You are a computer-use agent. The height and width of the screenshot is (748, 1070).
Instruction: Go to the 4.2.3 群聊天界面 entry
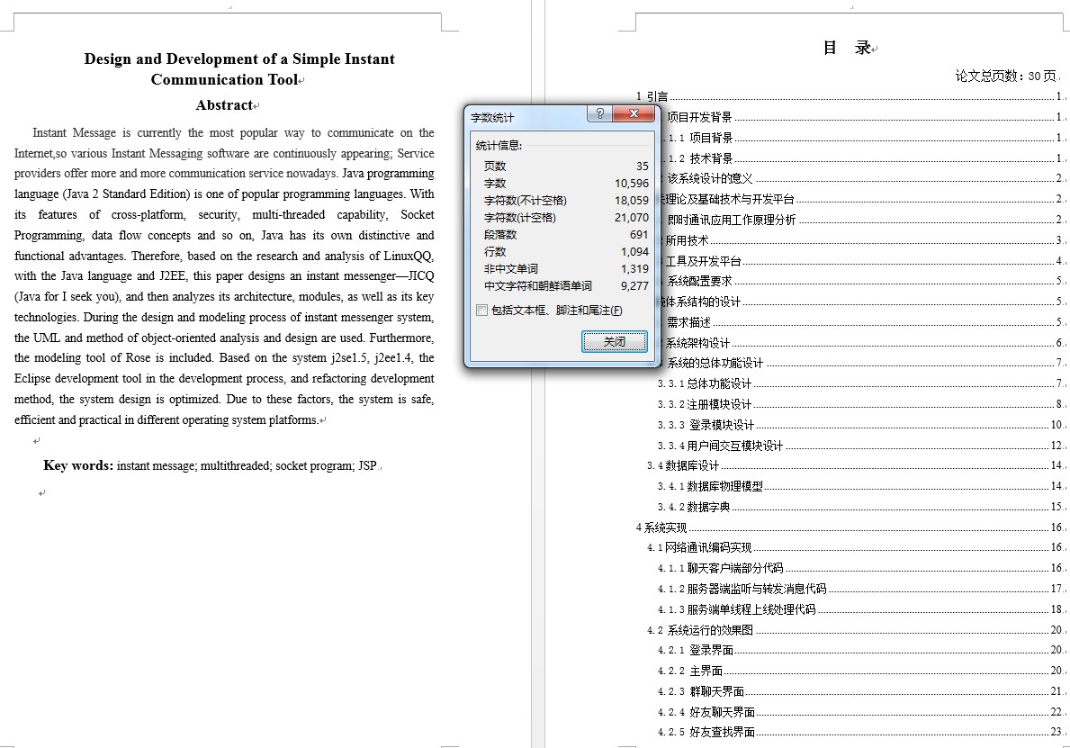[x=859, y=691]
